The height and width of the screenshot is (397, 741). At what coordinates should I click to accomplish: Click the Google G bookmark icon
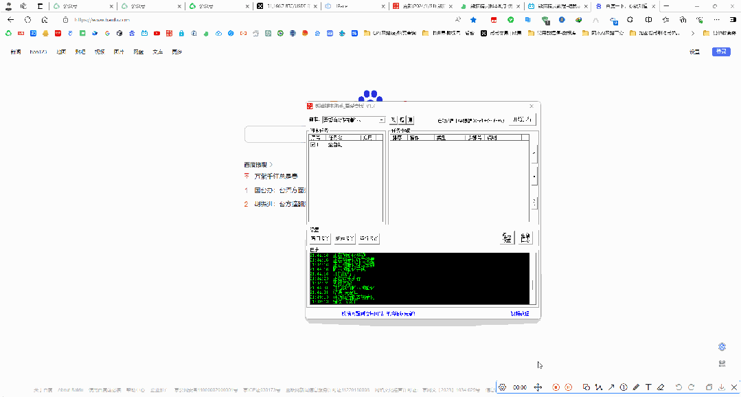click(107, 34)
